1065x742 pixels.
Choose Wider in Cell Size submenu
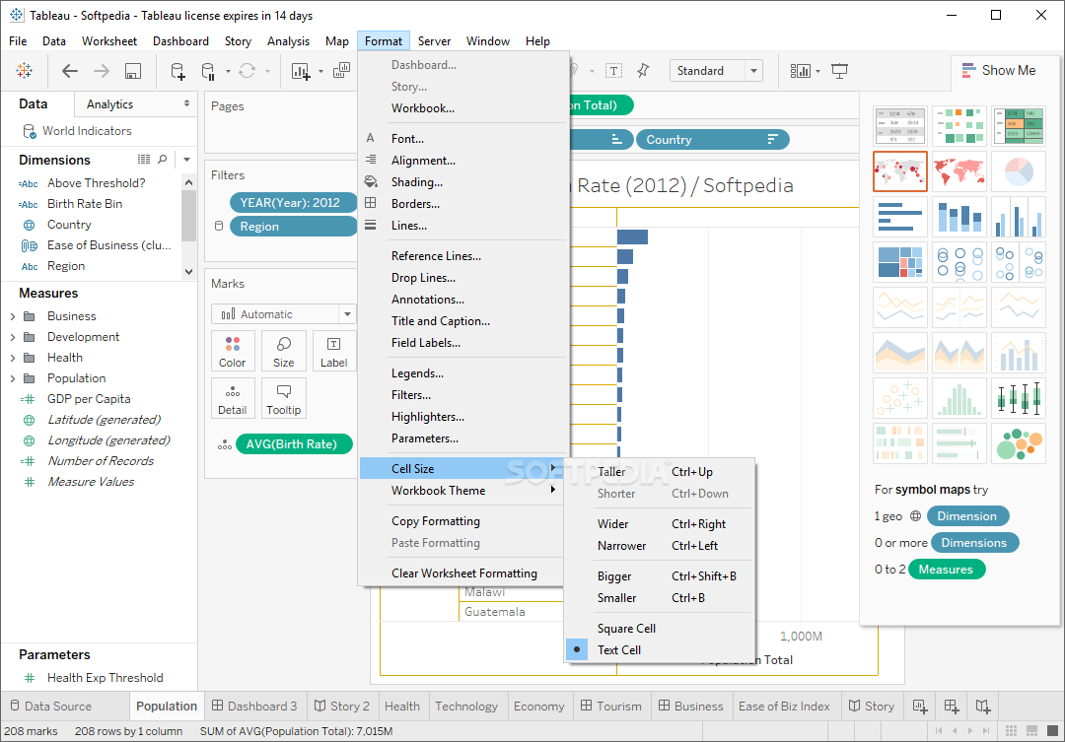coord(660,523)
